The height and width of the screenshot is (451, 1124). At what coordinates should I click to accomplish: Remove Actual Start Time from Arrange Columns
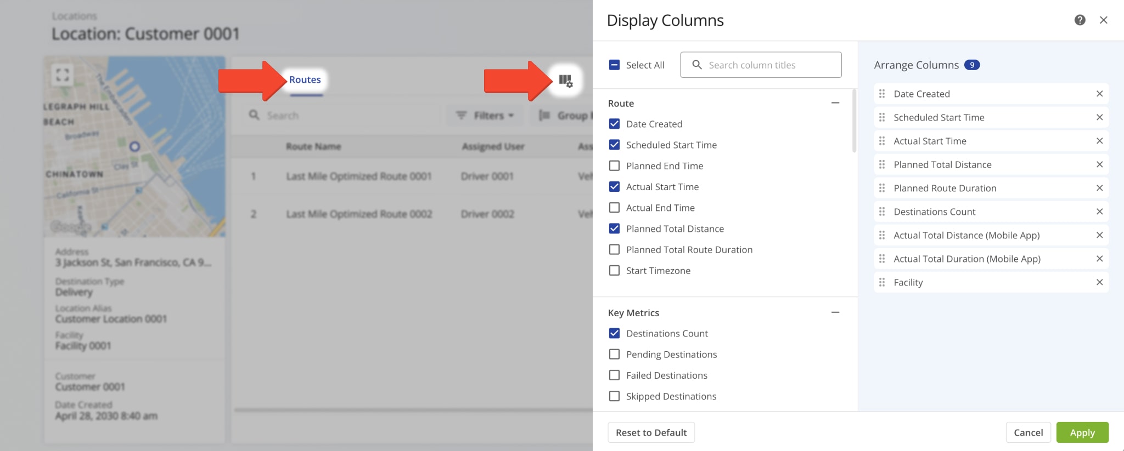[1099, 141]
